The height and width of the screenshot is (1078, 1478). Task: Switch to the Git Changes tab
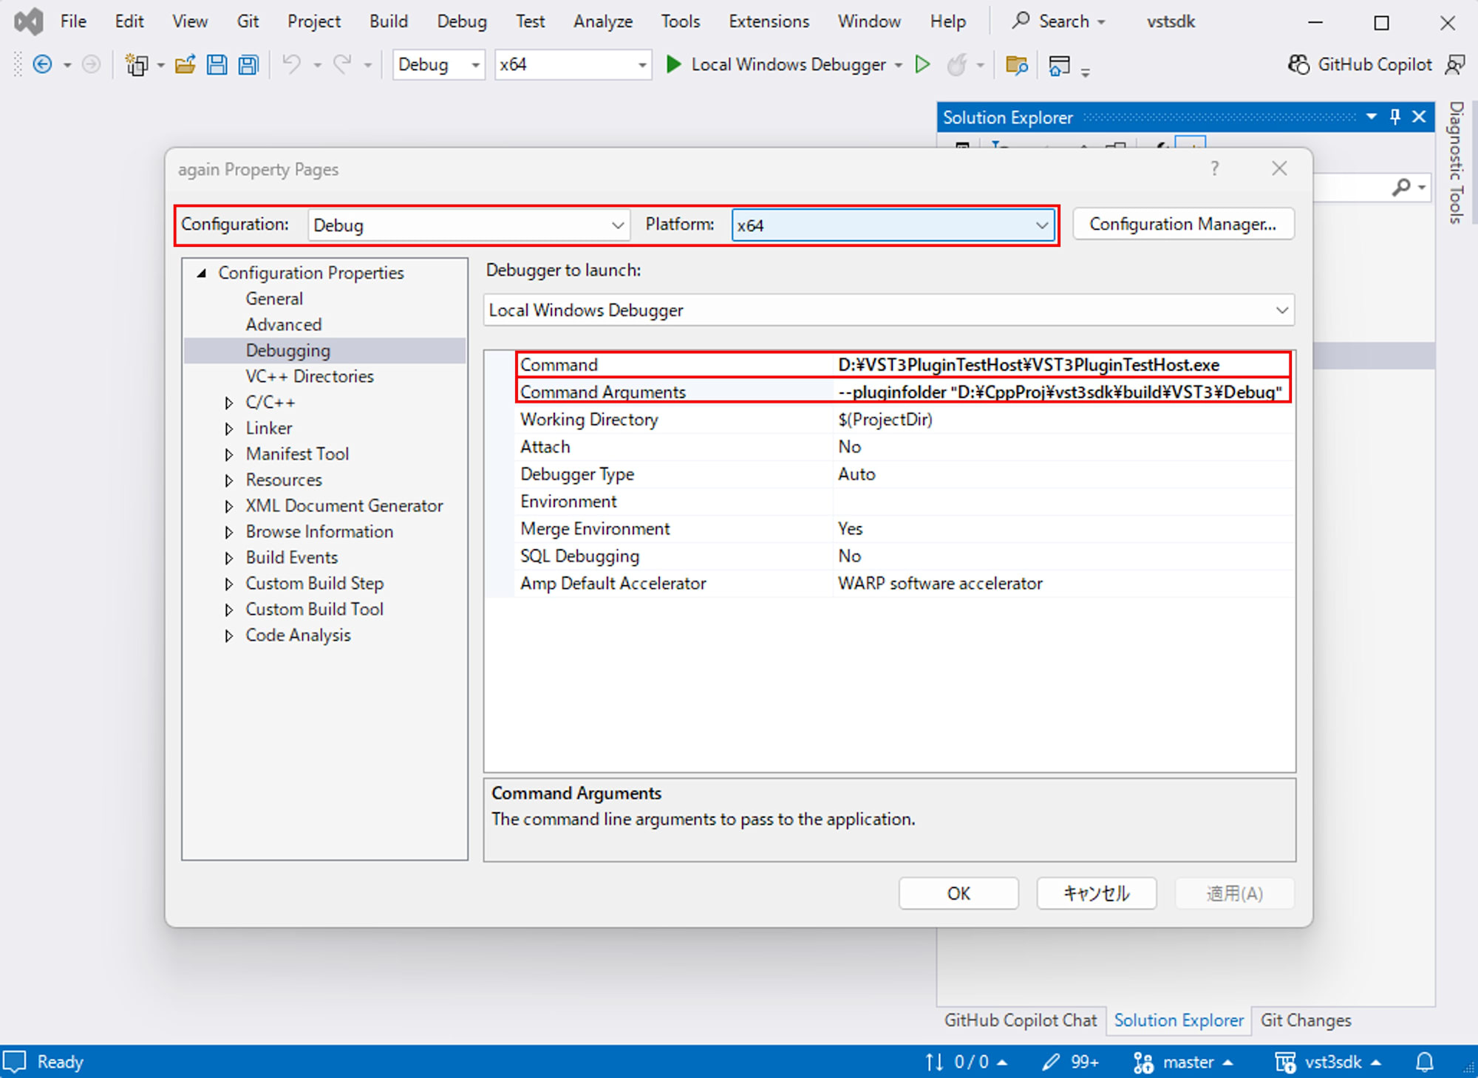pyautogui.click(x=1304, y=1020)
